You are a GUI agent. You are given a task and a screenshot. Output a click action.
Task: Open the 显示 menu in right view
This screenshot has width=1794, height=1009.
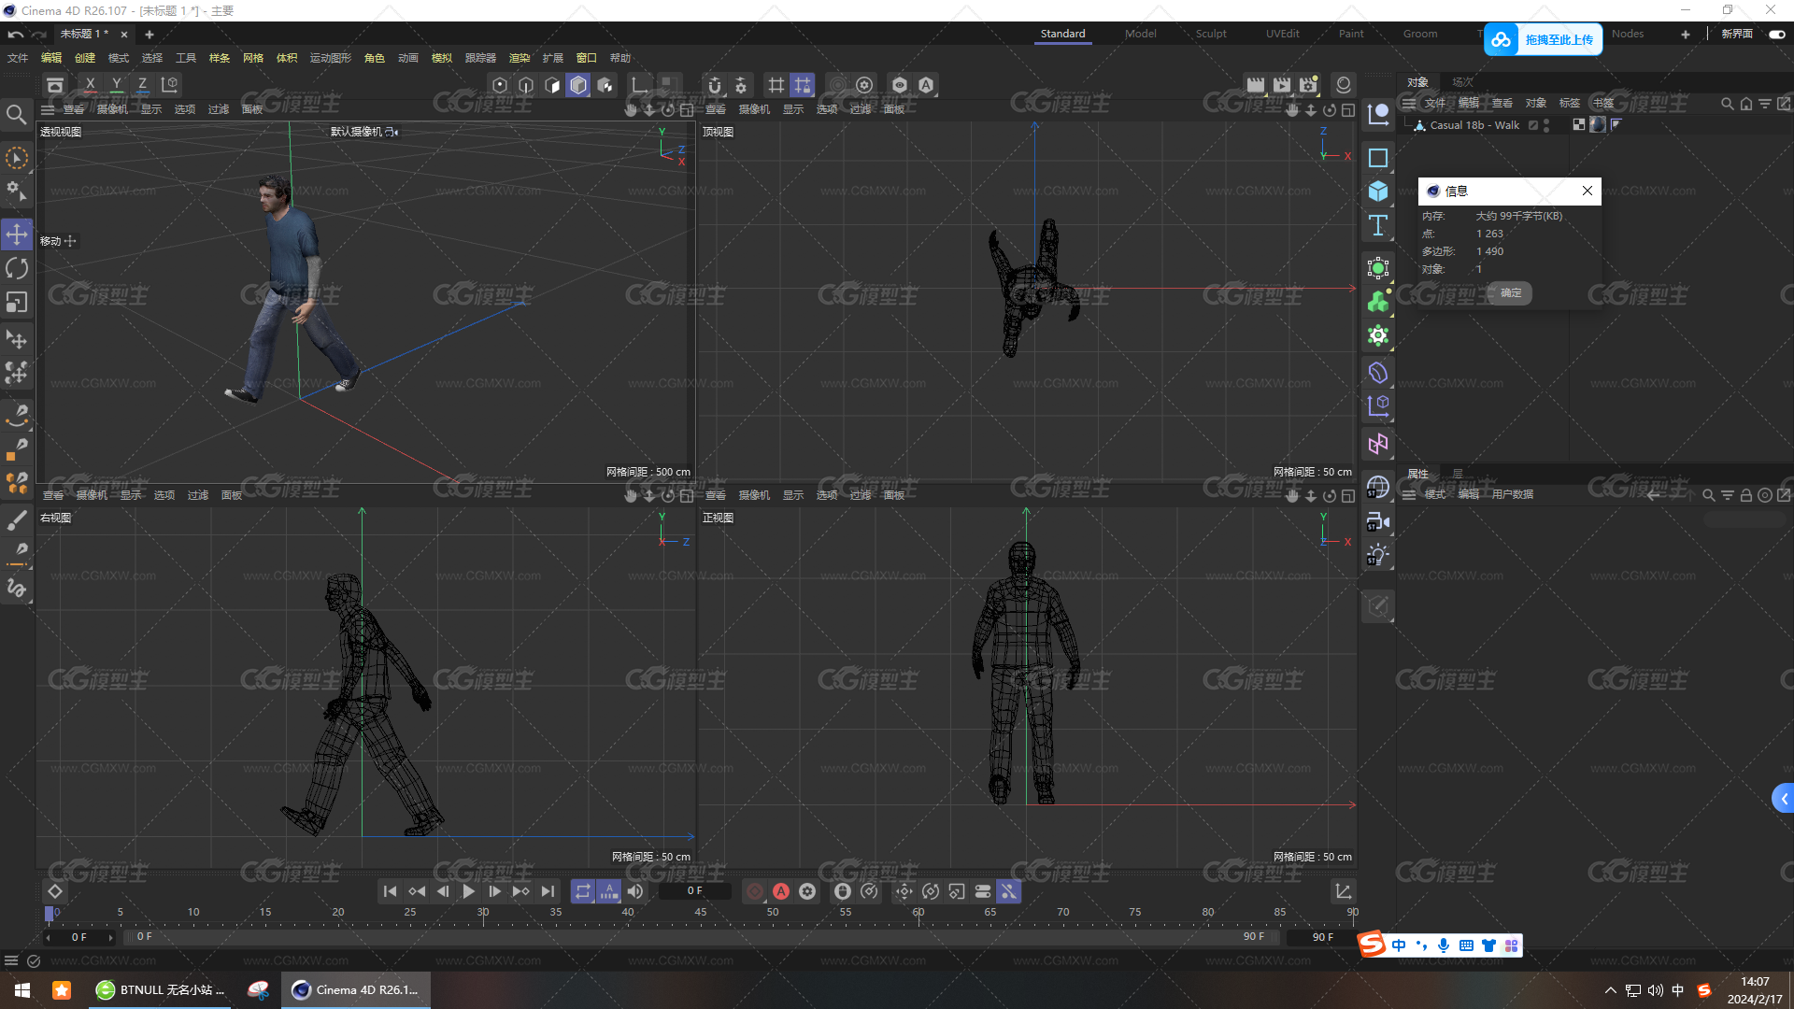[x=131, y=495]
